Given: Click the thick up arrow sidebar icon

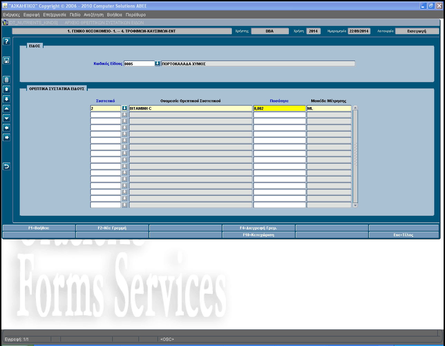Looking at the screenshot, I should coord(6,89).
